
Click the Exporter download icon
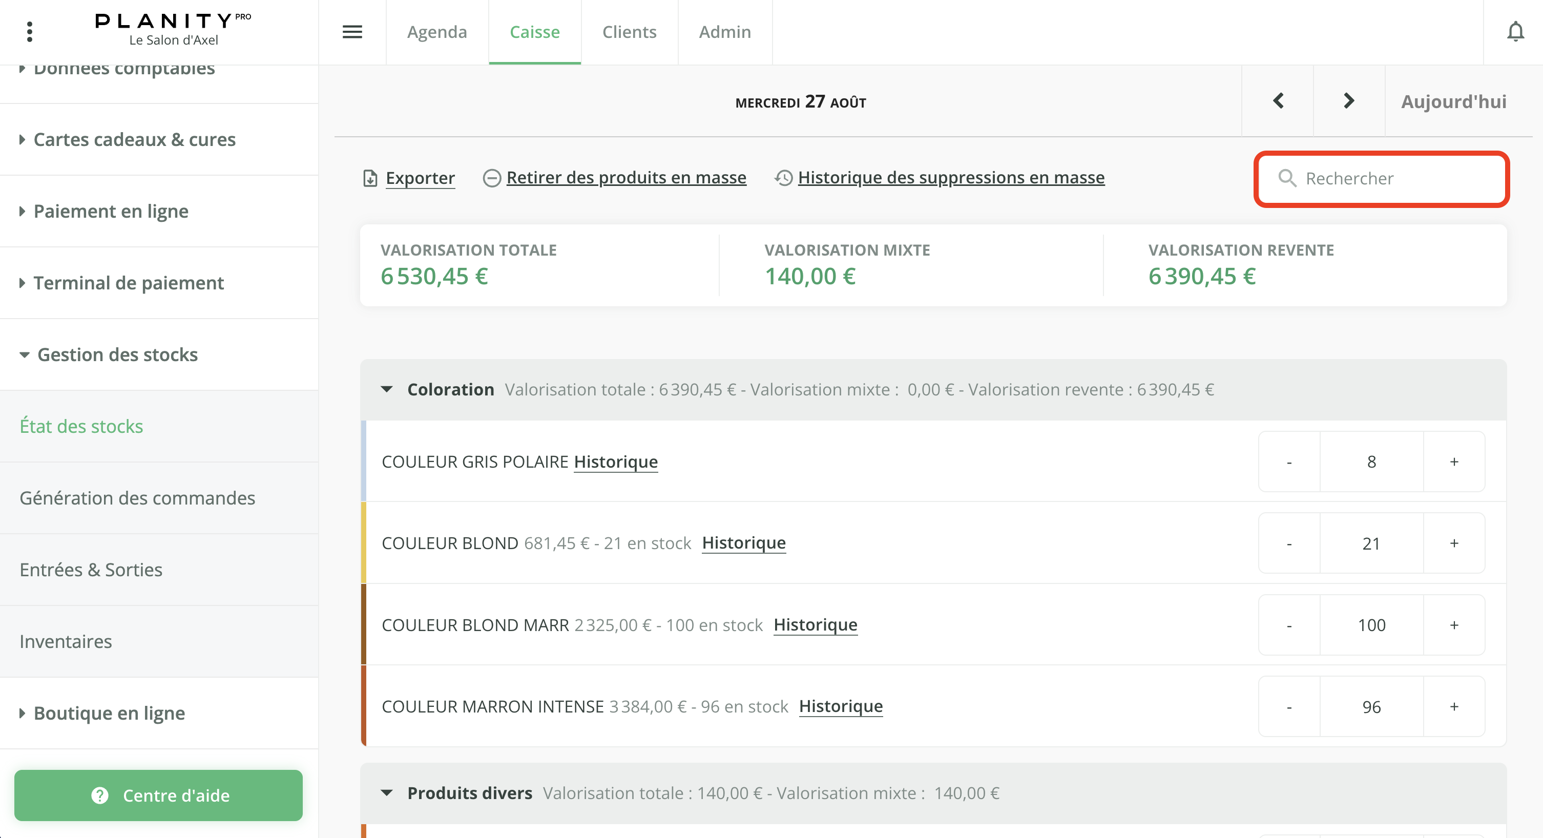369,177
